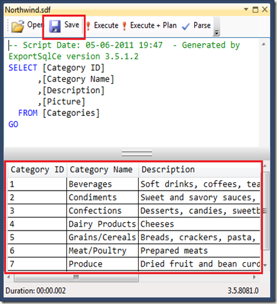Click the Description column header
Image resolution: width=277 pixels, height=304 pixels.
[199, 169]
